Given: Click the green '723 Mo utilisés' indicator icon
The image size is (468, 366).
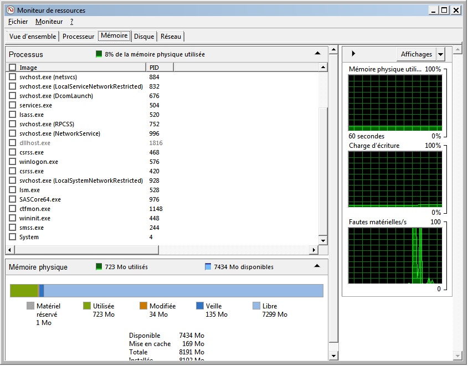Looking at the screenshot, I should pos(99,267).
